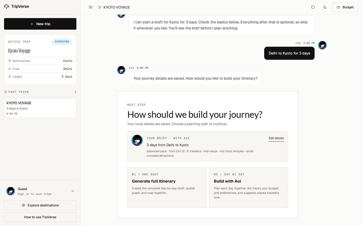The width and height of the screenshot is (363, 226).
Task: Click the reset conversation refresh icon
Action: (313, 7)
